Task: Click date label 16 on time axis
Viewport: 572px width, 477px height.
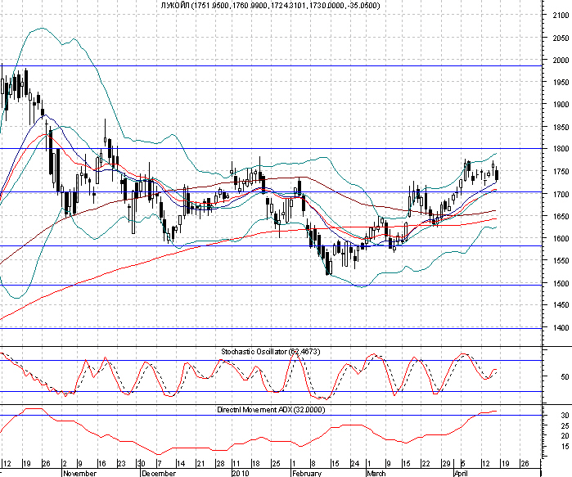Action: click(x=101, y=464)
